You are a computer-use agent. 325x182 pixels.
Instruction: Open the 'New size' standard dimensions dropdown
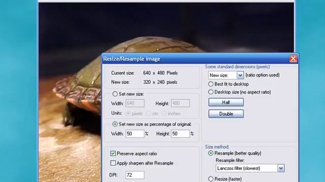[240, 75]
